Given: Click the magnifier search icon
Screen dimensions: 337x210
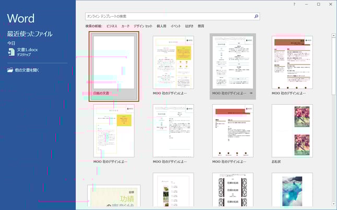Looking at the screenshot, I should (256, 16).
